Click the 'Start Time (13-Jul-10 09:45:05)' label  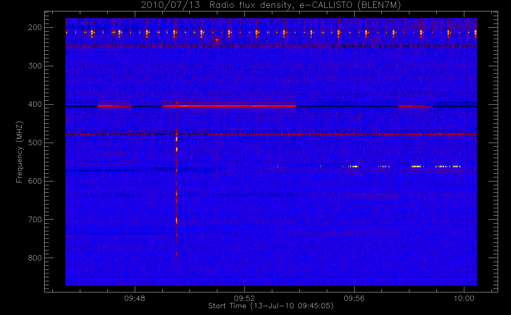point(271,306)
